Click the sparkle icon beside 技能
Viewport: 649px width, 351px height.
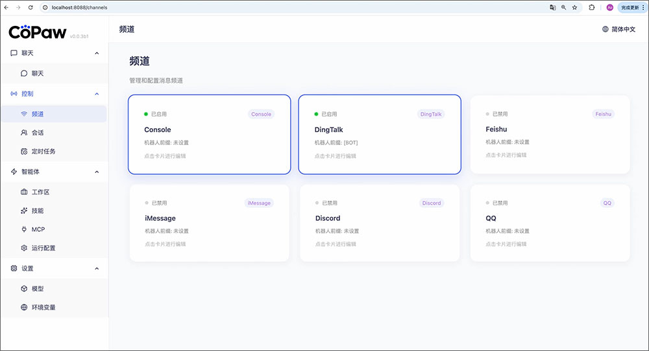click(24, 210)
